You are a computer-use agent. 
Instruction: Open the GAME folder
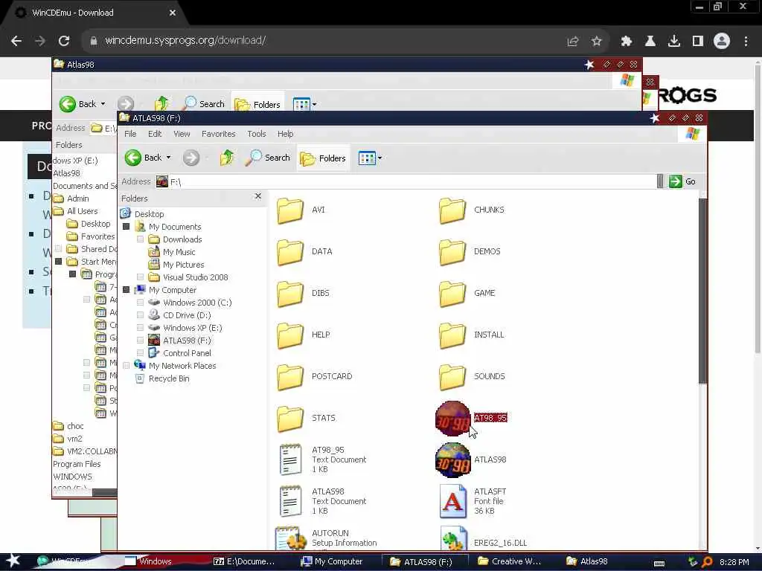(453, 294)
